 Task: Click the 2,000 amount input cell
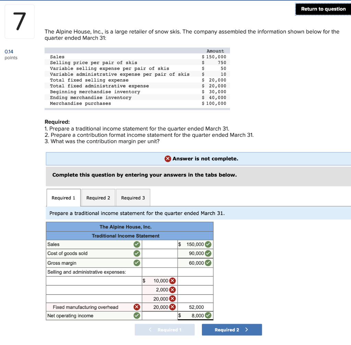point(160,290)
